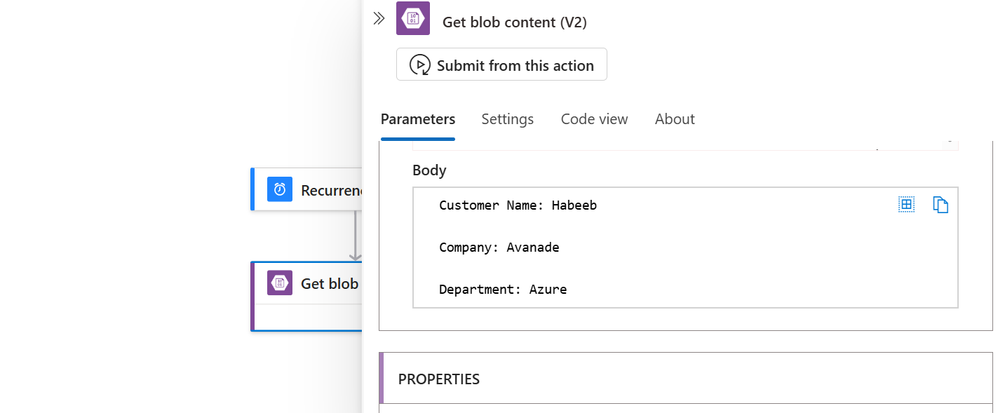The height and width of the screenshot is (413, 998).
Task: Open the About tab
Action: pos(675,119)
